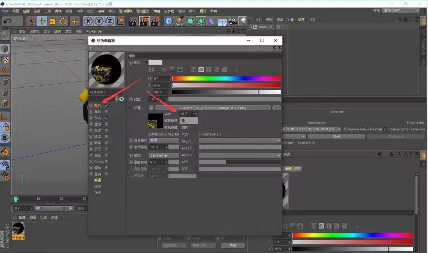428x253 pixels.
Task: Toggle the 凹凸 channel checkbox
Action: point(107,149)
